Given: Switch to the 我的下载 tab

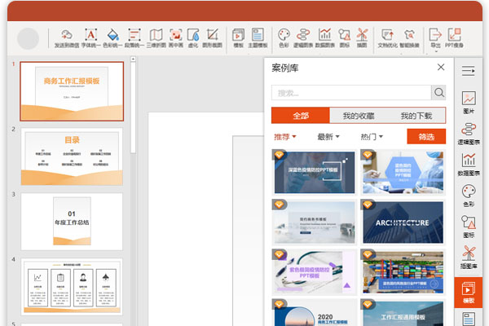Looking at the screenshot, I should coord(416,115).
